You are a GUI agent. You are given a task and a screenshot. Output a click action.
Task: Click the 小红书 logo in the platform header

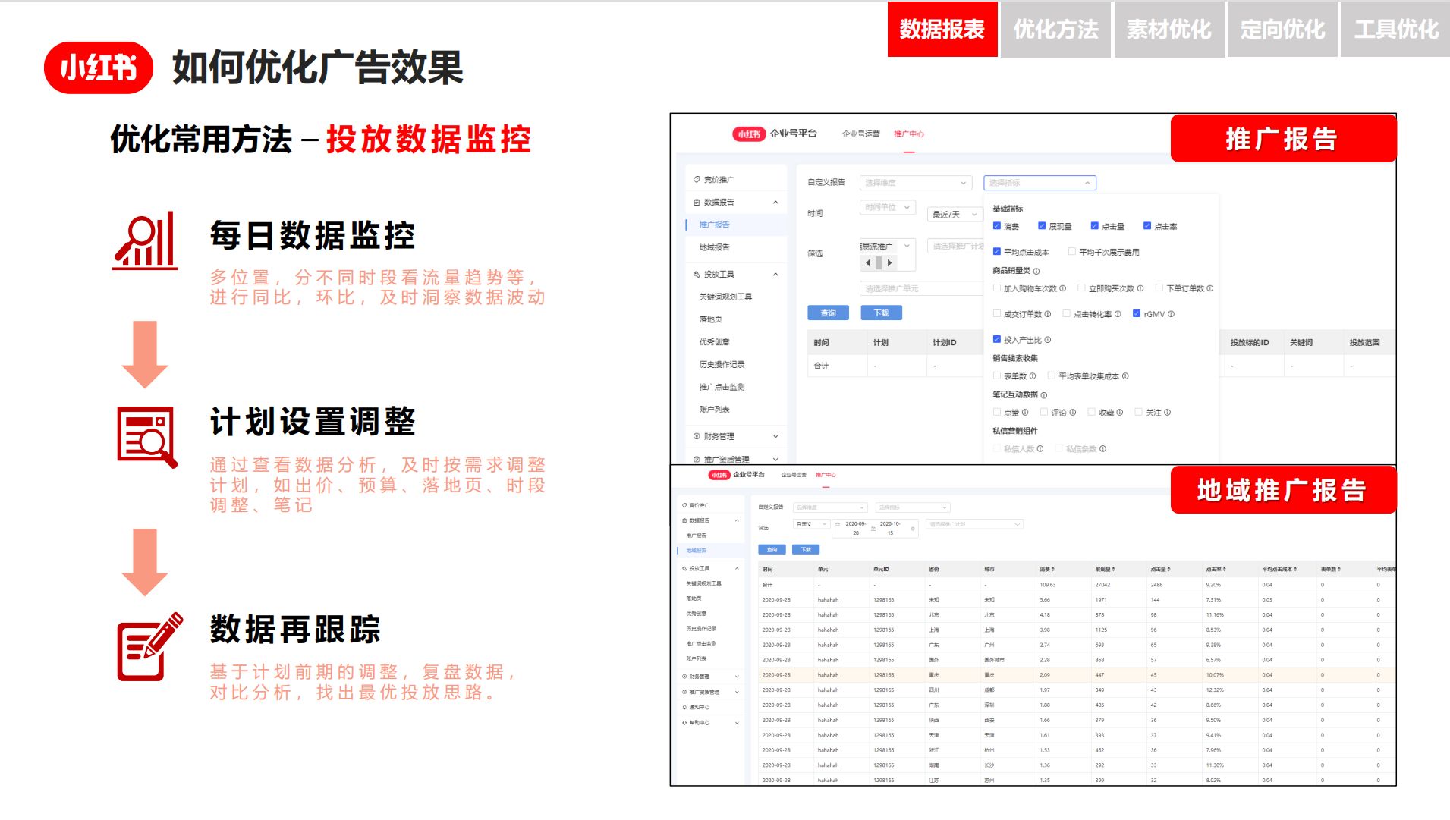click(x=748, y=134)
